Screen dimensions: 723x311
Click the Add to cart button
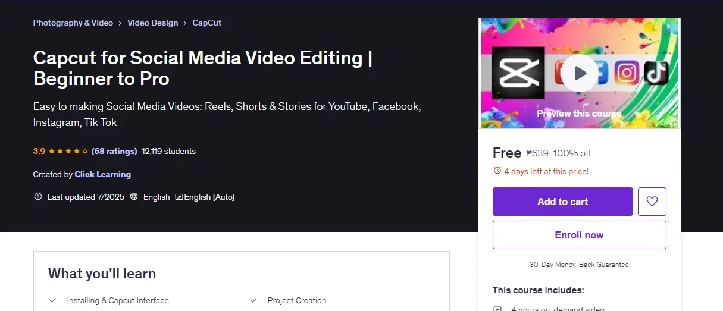562,202
